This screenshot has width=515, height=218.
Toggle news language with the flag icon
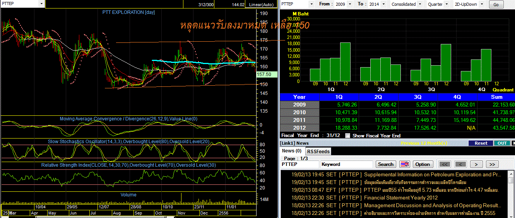(x=404, y=164)
